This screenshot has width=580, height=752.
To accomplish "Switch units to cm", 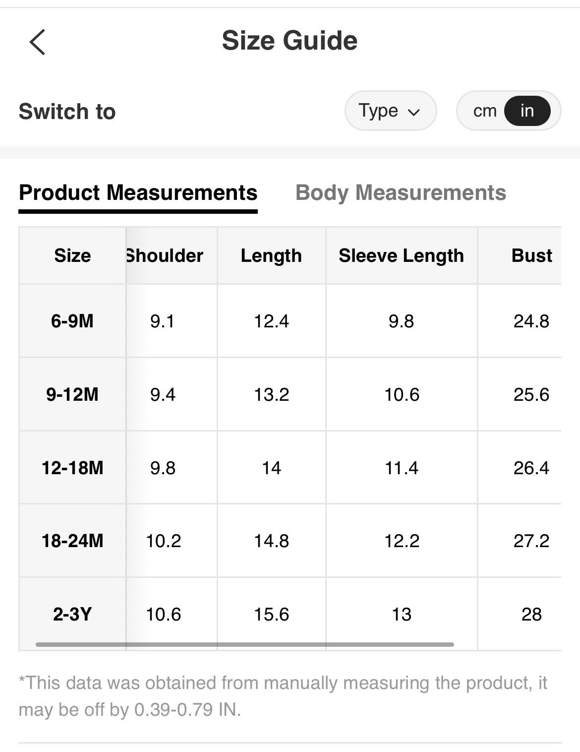I will point(484,111).
